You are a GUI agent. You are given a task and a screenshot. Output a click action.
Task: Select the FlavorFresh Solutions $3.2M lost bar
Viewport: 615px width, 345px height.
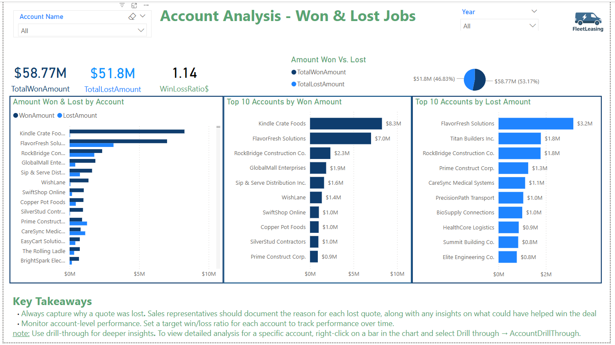tap(536, 124)
